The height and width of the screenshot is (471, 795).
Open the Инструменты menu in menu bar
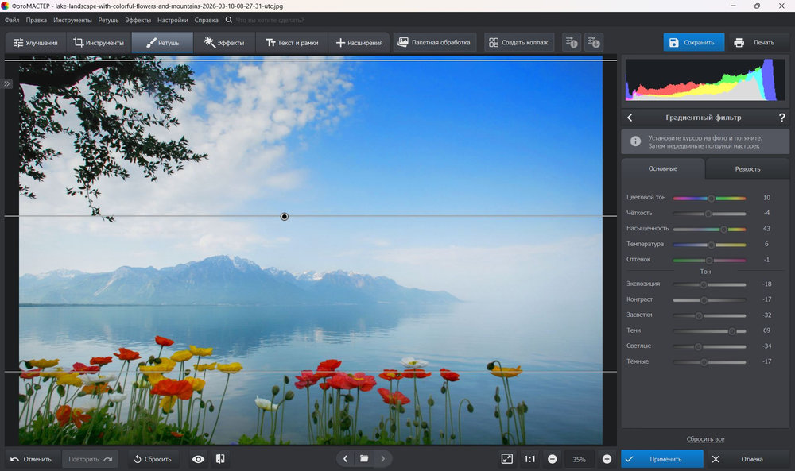tap(72, 21)
